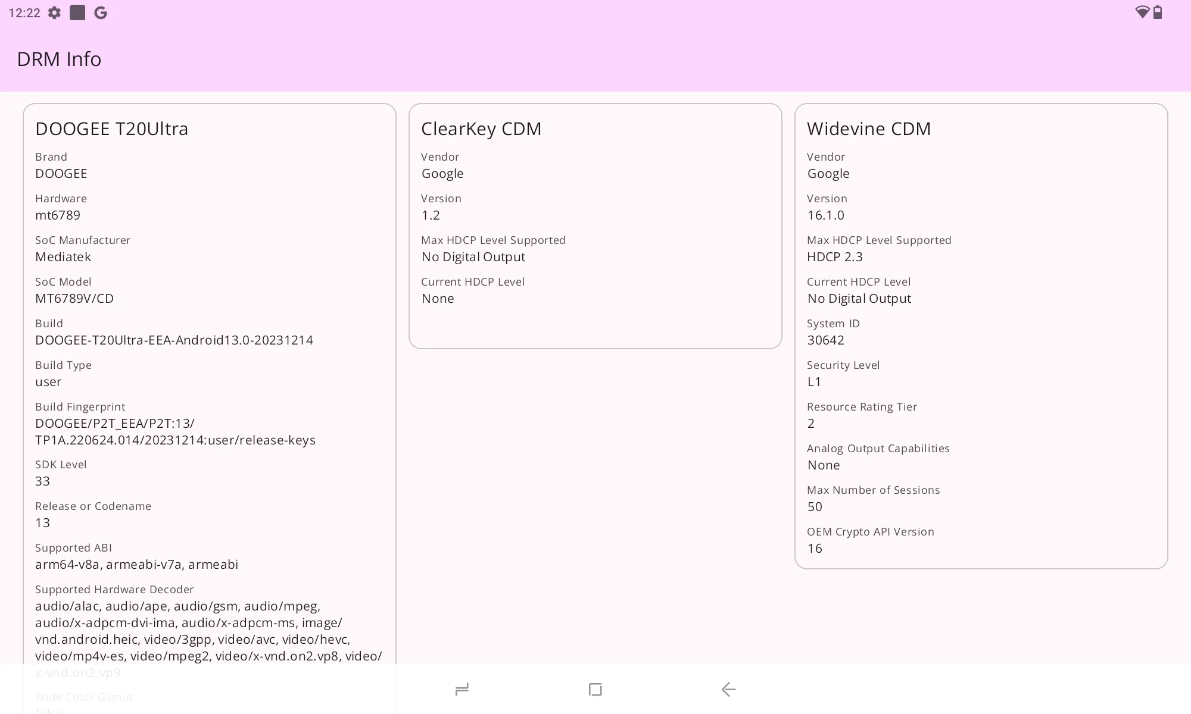1191x714 pixels.
Task: Tap the battery status icon
Action: (1158, 12)
